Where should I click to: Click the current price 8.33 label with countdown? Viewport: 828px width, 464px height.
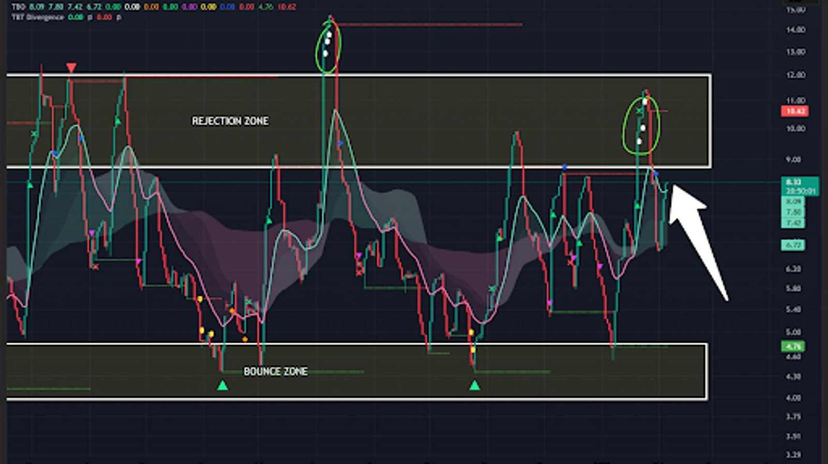point(799,186)
